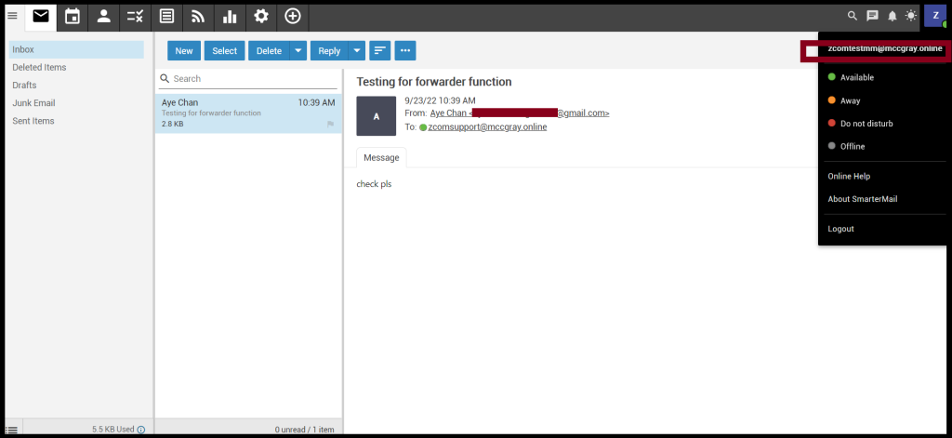This screenshot has height=438, width=952.
Task: Toggle the theme brightness sun icon
Action: coord(911,16)
